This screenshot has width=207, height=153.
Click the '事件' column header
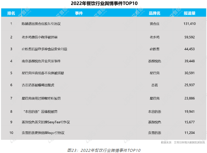79,13
